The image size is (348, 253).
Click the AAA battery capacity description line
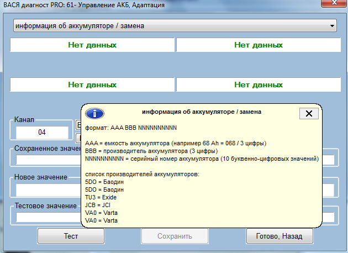(176, 143)
